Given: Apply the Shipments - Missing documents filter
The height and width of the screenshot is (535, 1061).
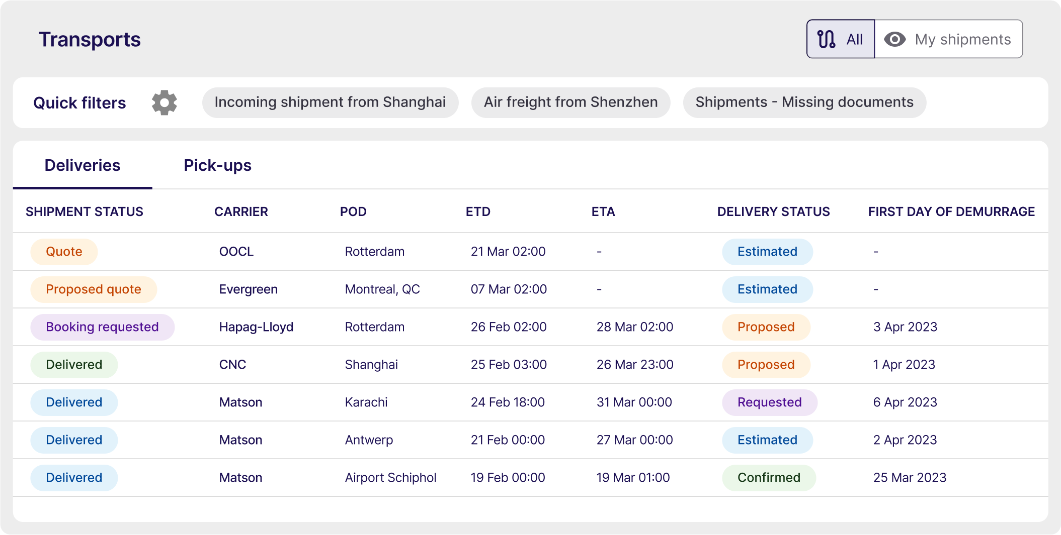Looking at the screenshot, I should 804,102.
